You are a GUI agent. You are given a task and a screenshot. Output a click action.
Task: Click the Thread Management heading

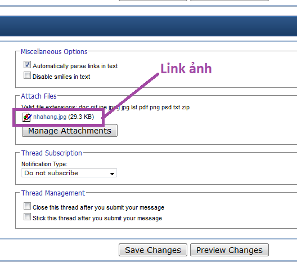53,193
